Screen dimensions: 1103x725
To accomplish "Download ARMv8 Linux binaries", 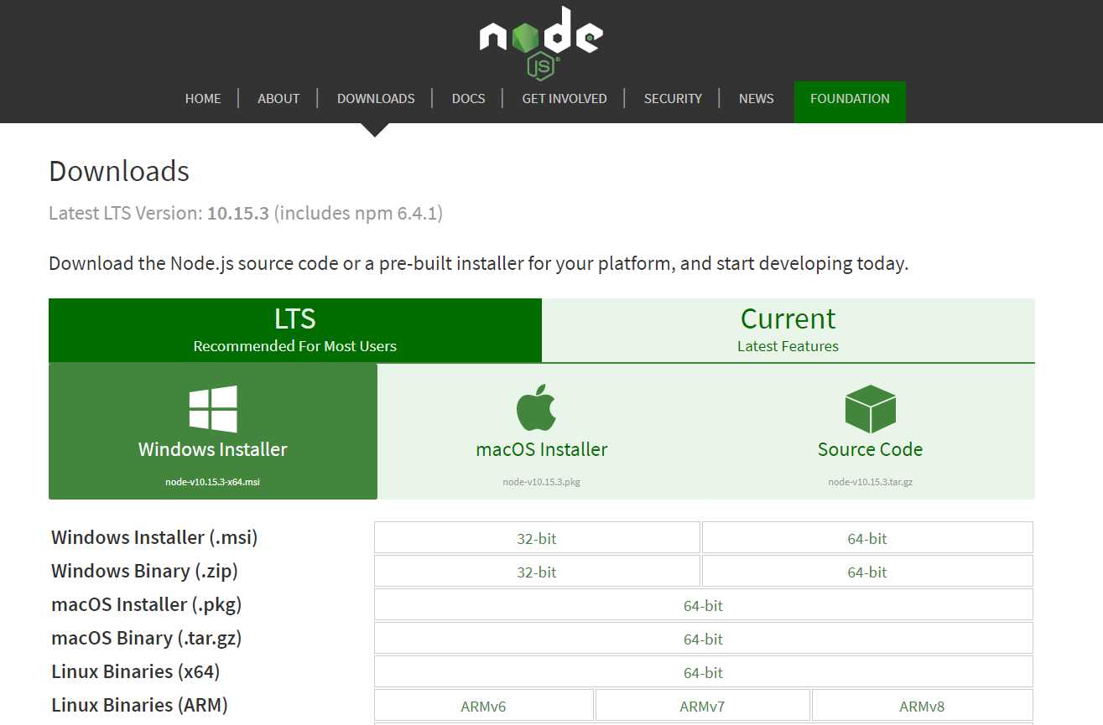I will click(x=923, y=706).
